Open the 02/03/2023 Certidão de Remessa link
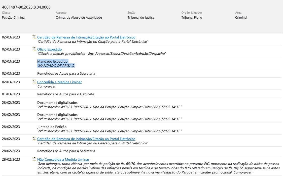283x176 pixels. (86, 37)
